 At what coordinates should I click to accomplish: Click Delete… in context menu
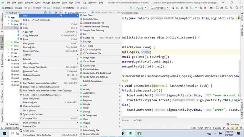49,79
